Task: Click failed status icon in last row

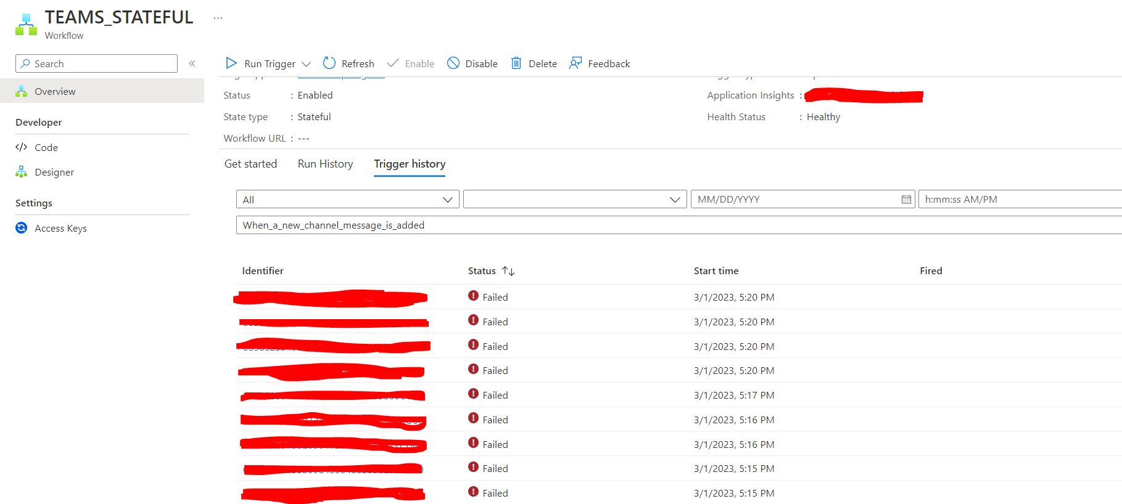Action: [x=473, y=492]
